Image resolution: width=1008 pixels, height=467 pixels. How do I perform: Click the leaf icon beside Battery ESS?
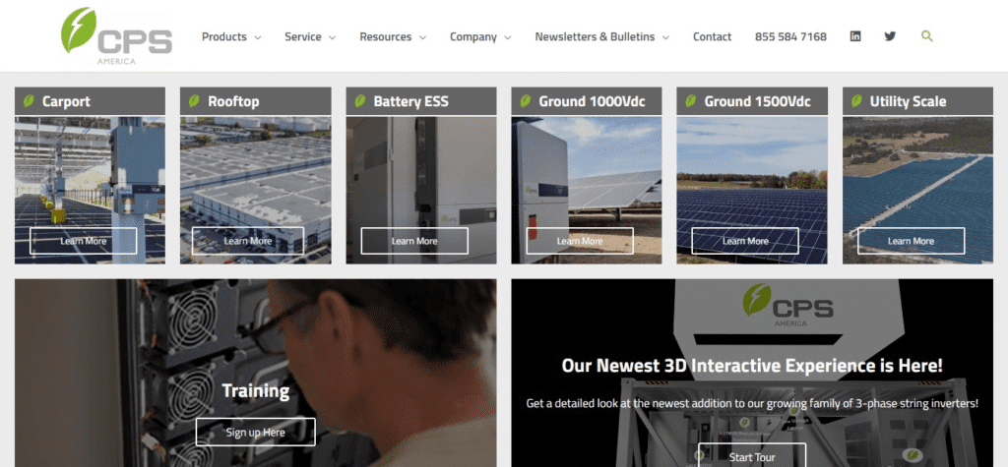click(360, 101)
